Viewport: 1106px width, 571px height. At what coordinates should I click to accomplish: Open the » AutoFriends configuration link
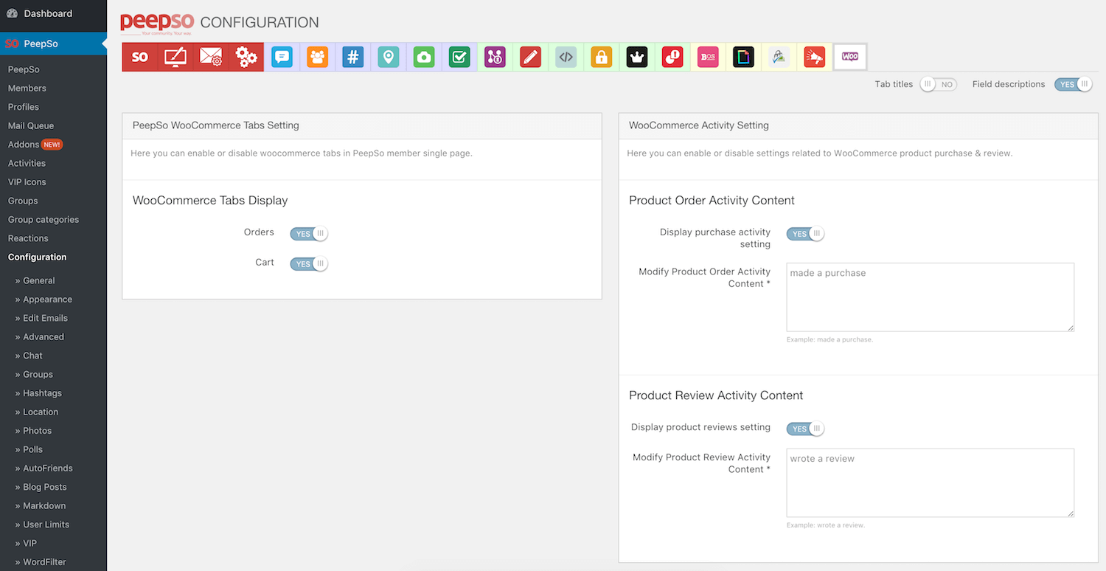44,468
